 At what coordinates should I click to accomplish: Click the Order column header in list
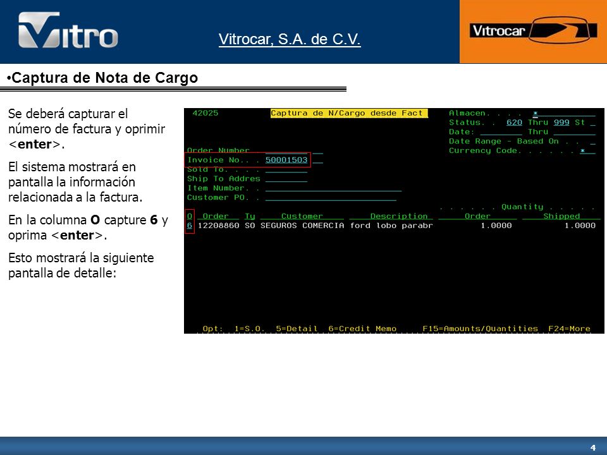click(216, 216)
